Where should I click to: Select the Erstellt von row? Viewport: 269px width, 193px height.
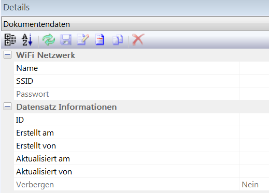pos(141,146)
